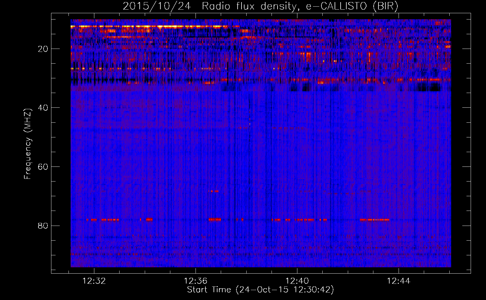The image size is (486, 300).
Task: Click the short red segment near 68 MHz after 12:36
Action: [214, 191]
